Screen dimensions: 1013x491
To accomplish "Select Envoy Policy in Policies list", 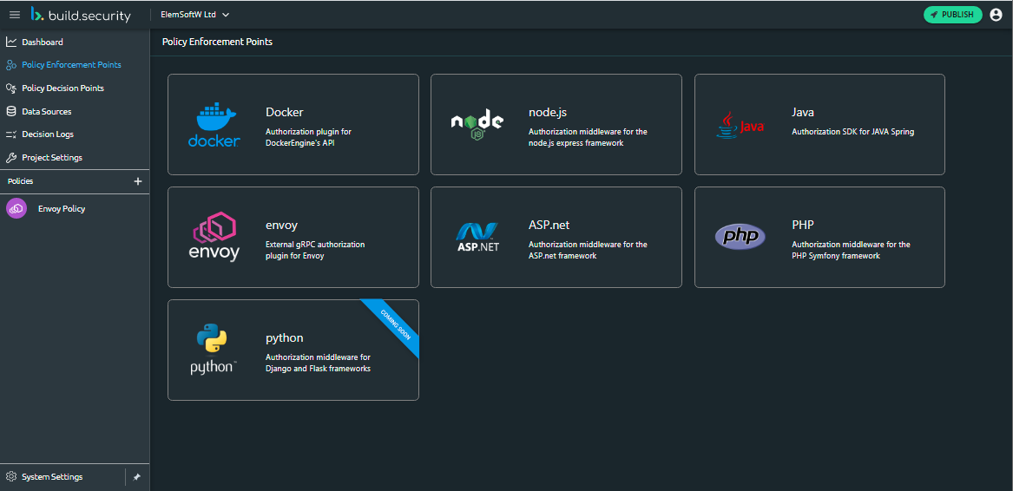I will click(x=62, y=209).
